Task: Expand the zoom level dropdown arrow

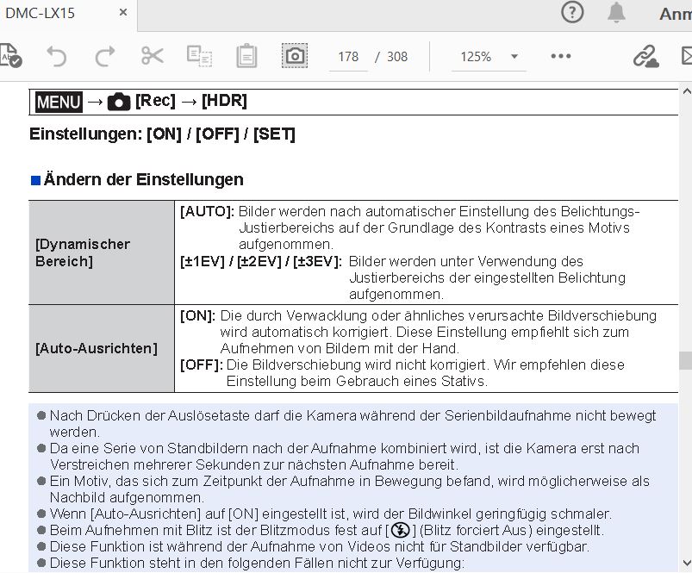Action: click(x=514, y=57)
